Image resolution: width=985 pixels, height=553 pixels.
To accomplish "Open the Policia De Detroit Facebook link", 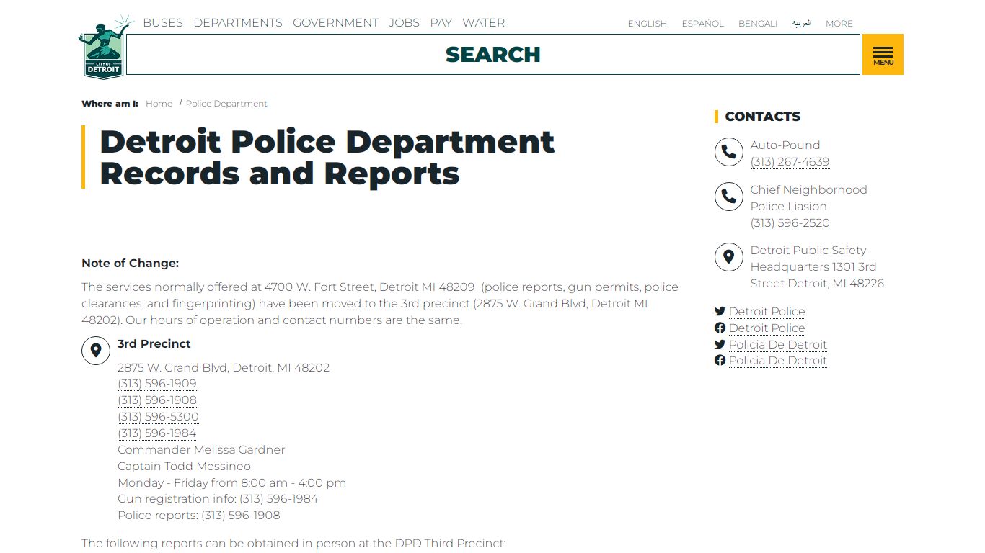I will click(x=777, y=361).
